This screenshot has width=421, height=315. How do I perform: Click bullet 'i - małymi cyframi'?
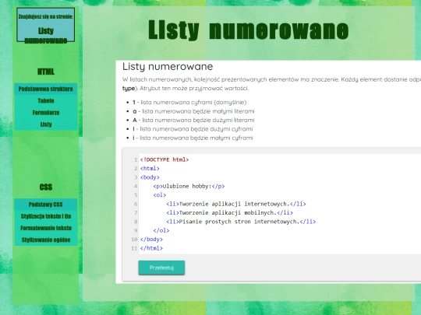pyautogui.click(x=193, y=138)
